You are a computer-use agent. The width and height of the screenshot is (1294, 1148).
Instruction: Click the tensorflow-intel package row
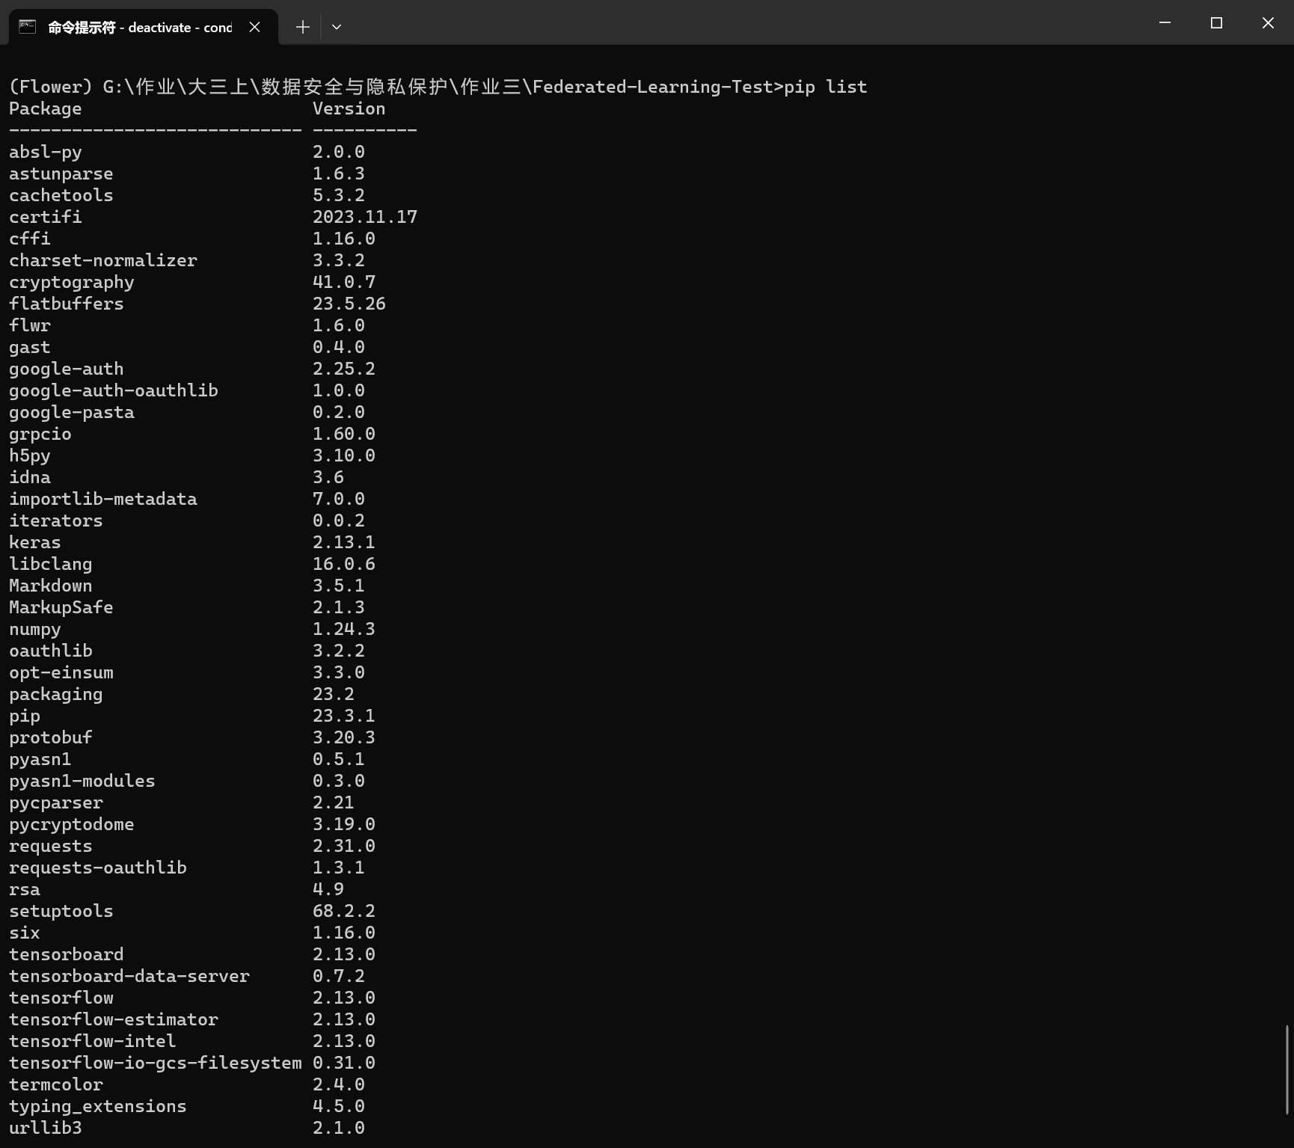pyautogui.click(x=92, y=1041)
